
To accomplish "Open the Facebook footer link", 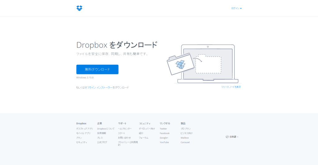I will [165, 133].
